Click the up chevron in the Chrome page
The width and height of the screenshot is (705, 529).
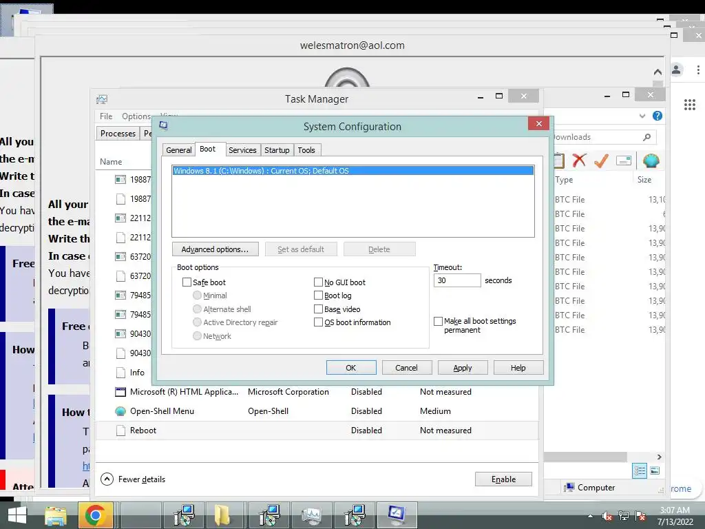(657, 72)
